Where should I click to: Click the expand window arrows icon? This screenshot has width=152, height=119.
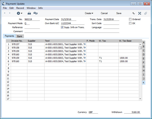(140, 13)
